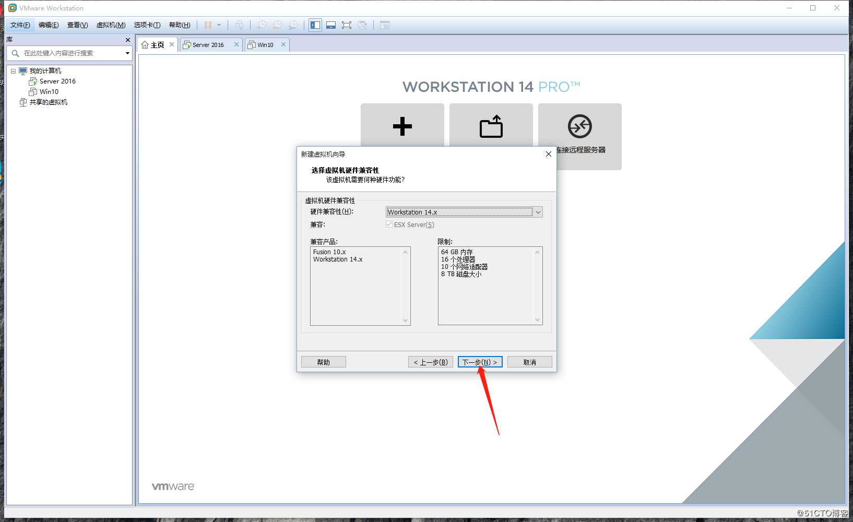
Task: Click the suspend/pause toolbar icon
Action: 208,25
